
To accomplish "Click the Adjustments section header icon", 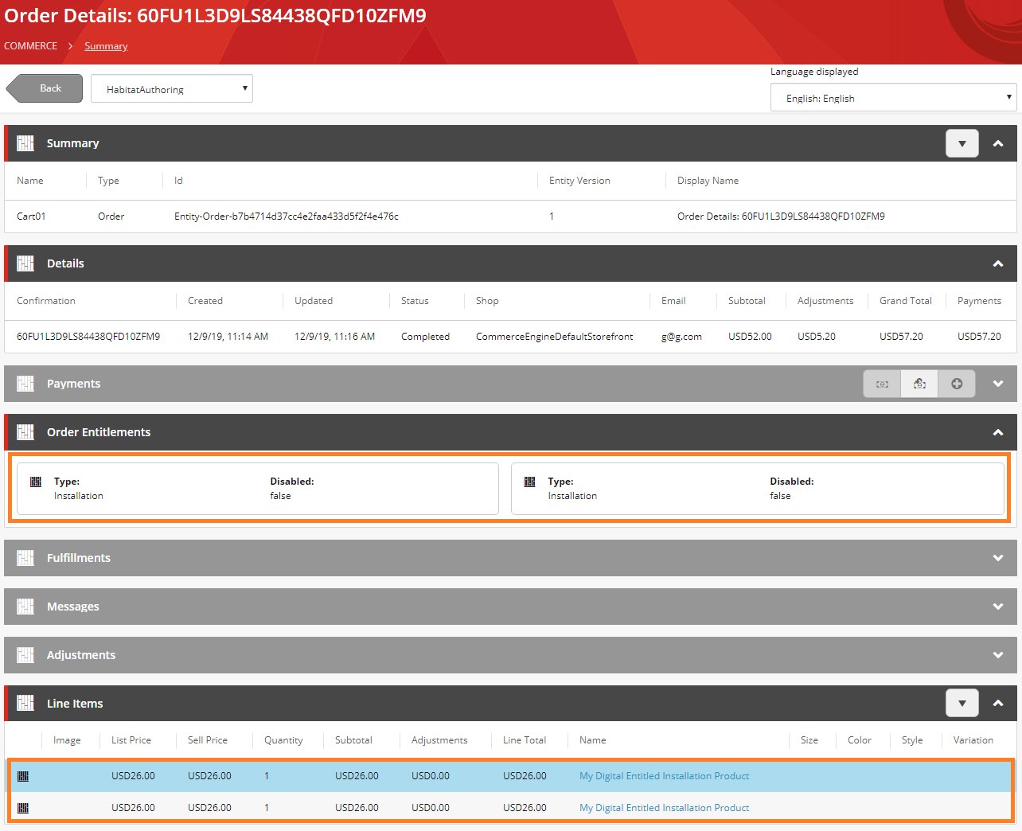I will (x=25, y=655).
